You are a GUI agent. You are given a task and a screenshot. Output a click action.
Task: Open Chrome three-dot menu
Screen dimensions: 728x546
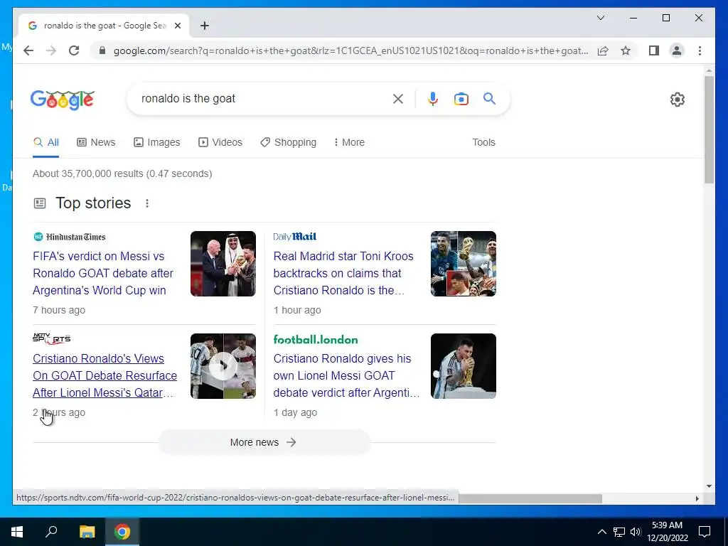[x=700, y=50]
